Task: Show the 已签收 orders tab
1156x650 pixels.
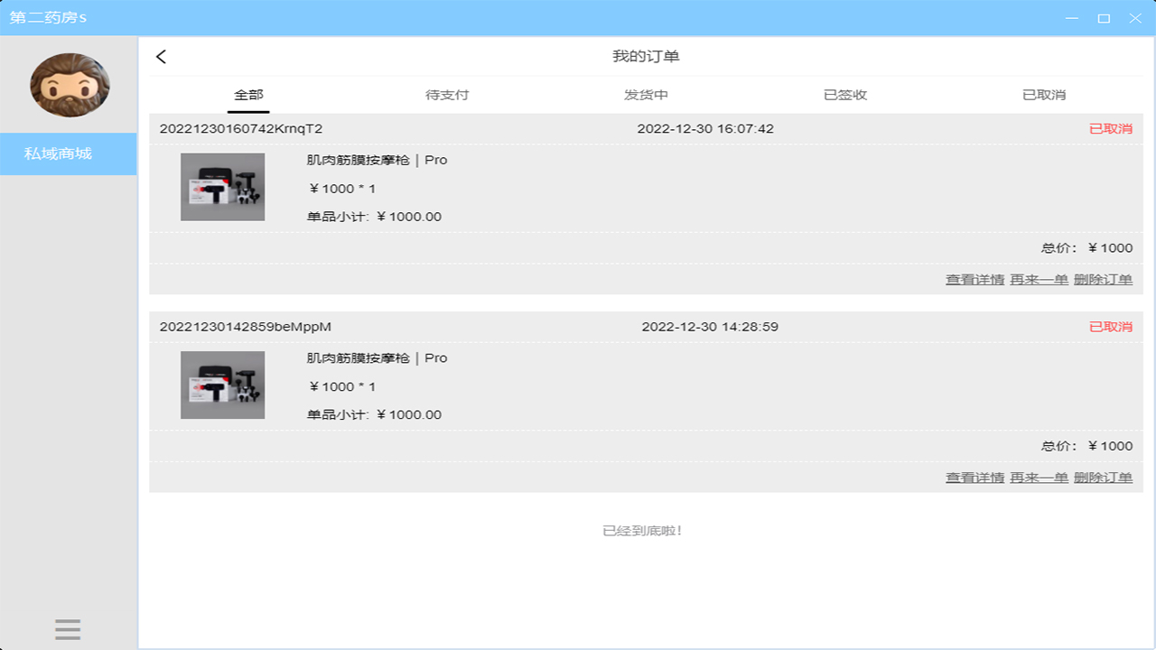Action: (845, 95)
